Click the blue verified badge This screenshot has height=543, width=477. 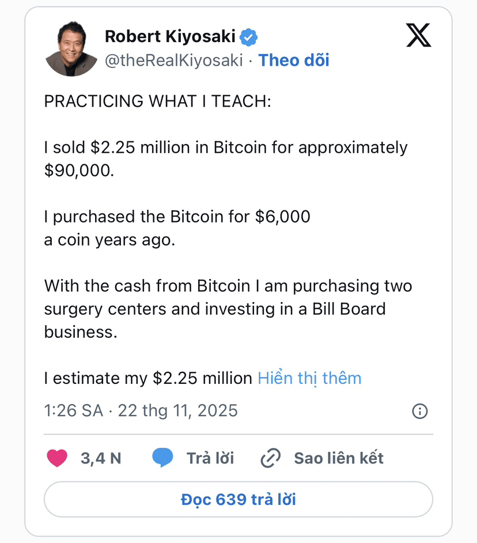click(x=249, y=37)
